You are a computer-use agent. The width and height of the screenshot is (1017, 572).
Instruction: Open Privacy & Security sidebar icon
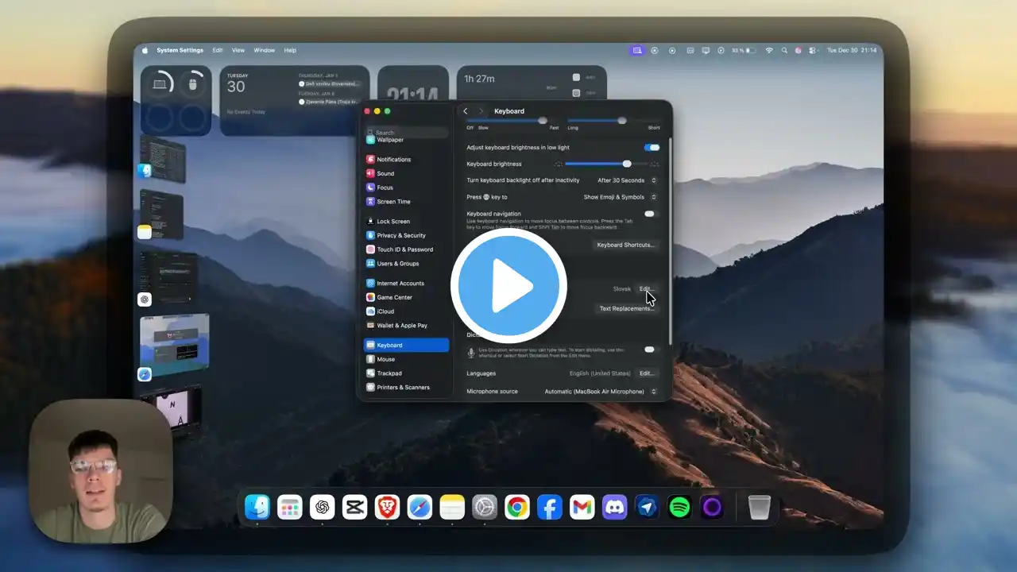[370, 235]
